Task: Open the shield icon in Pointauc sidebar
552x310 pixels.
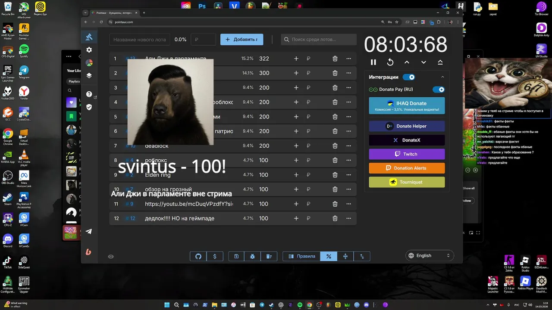Action: 89,107
